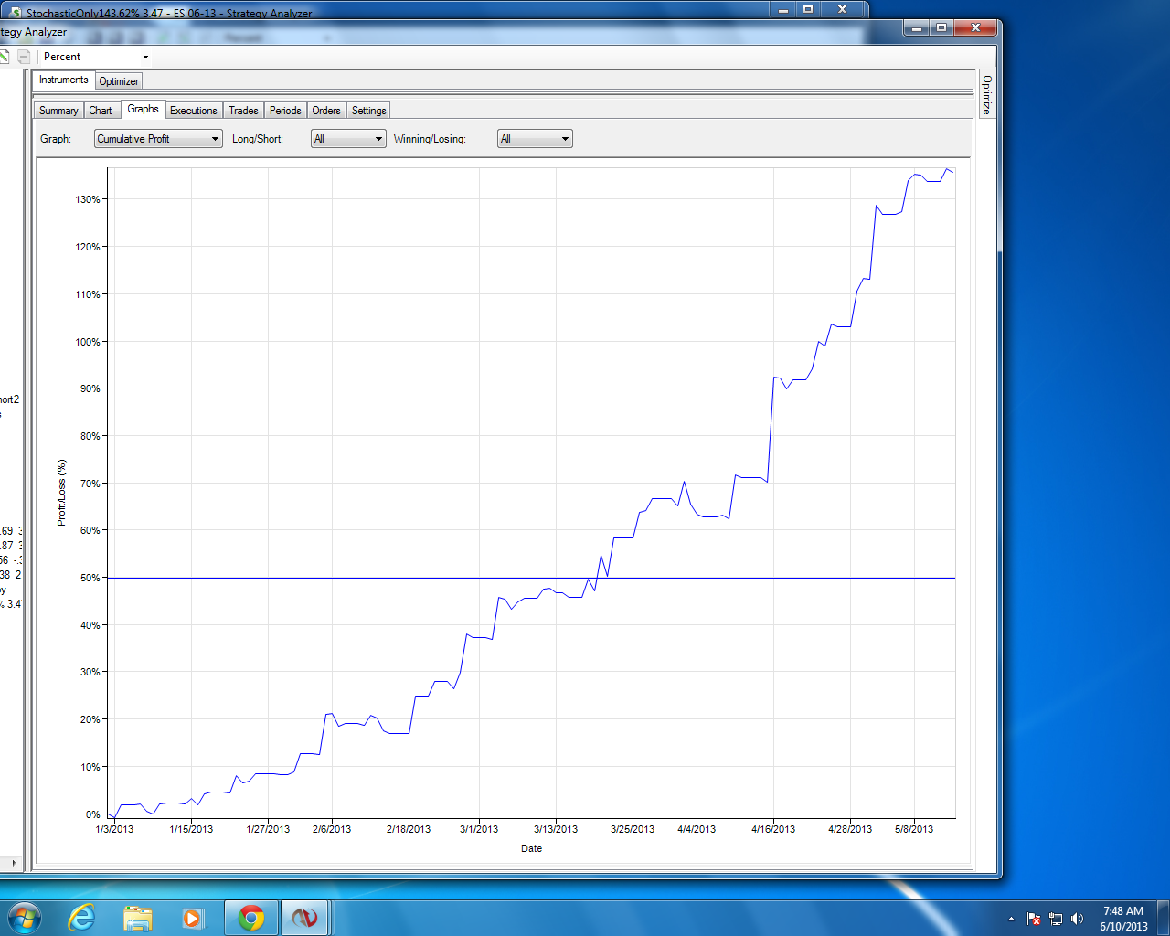Click the 1/3/2013 date axis label

coord(114,829)
